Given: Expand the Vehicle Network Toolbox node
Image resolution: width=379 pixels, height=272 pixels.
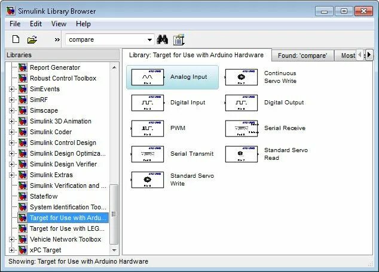Looking at the screenshot, I should [11, 239].
